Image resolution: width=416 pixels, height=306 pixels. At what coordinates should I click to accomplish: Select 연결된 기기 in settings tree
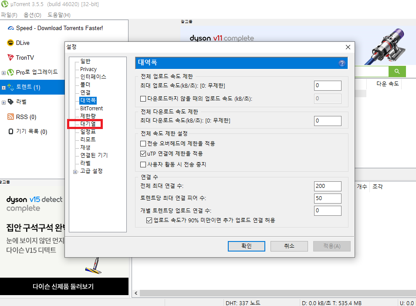(x=94, y=155)
